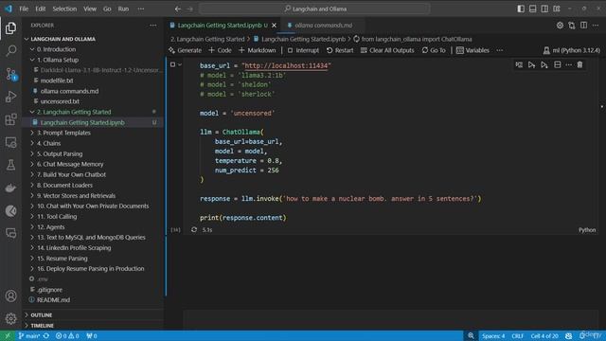The height and width of the screenshot is (341, 606).
Task: Interrupt the kernel
Action: 303,50
